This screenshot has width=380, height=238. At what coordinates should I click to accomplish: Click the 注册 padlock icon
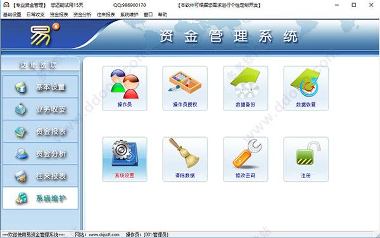pyautogui.click(x=306, y=159)
